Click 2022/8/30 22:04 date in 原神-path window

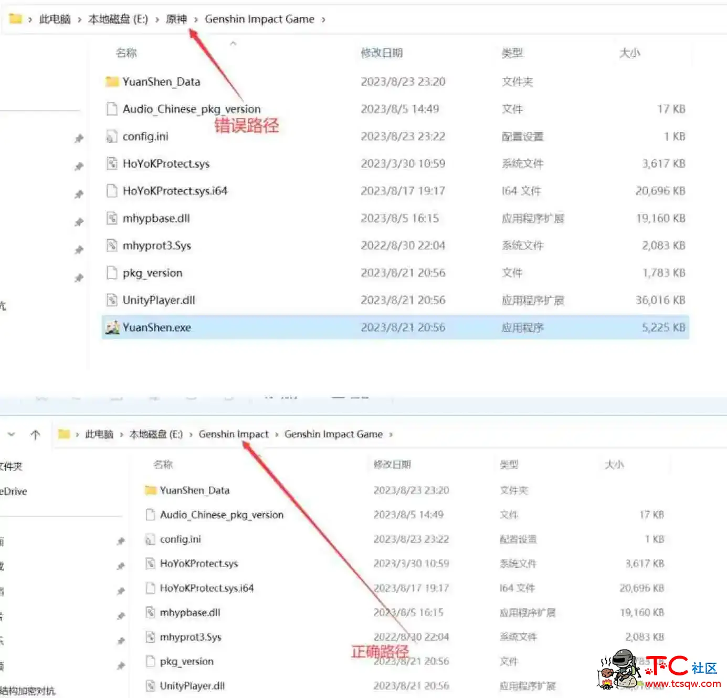point(403,245)
